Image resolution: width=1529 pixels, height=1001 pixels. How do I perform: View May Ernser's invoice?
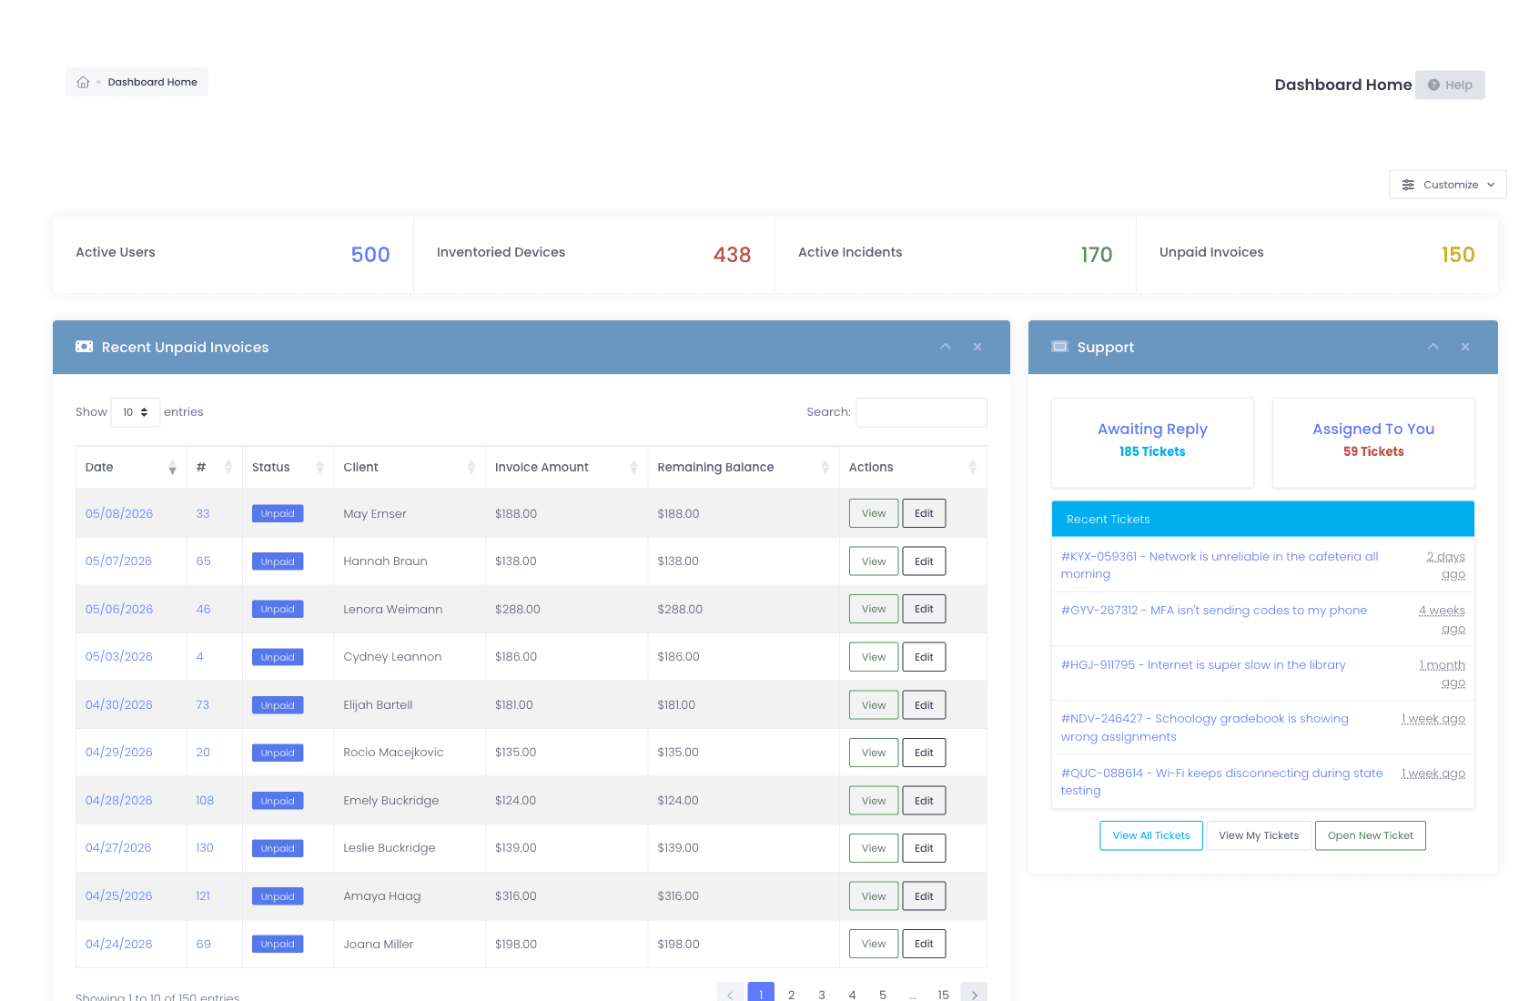click(x=874, y=513)
